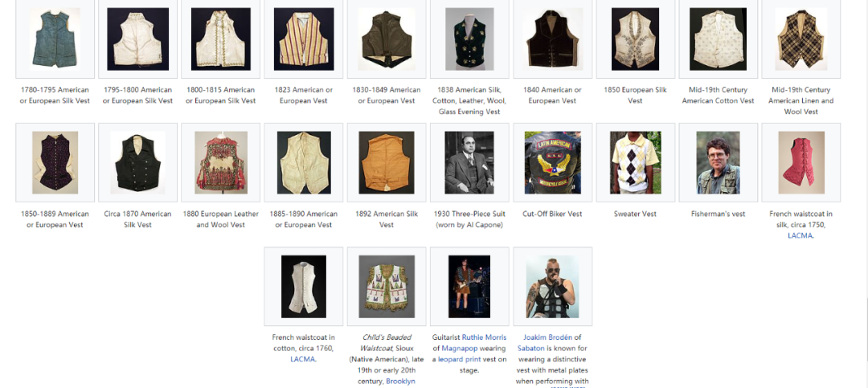The width and height of the screenshot is (868, 388).
Task: View the 1840 Vest image
Action: 552,39
